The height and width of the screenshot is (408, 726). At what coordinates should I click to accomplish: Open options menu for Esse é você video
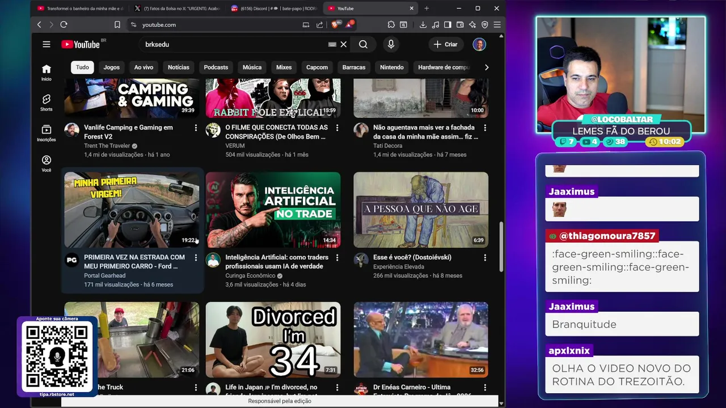coord(485,258)
